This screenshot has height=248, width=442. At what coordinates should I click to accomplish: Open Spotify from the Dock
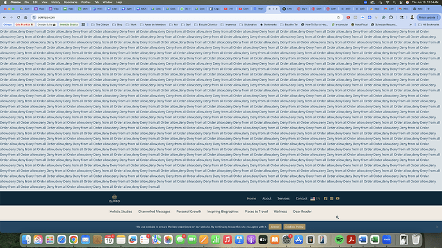tap(340, 240)
